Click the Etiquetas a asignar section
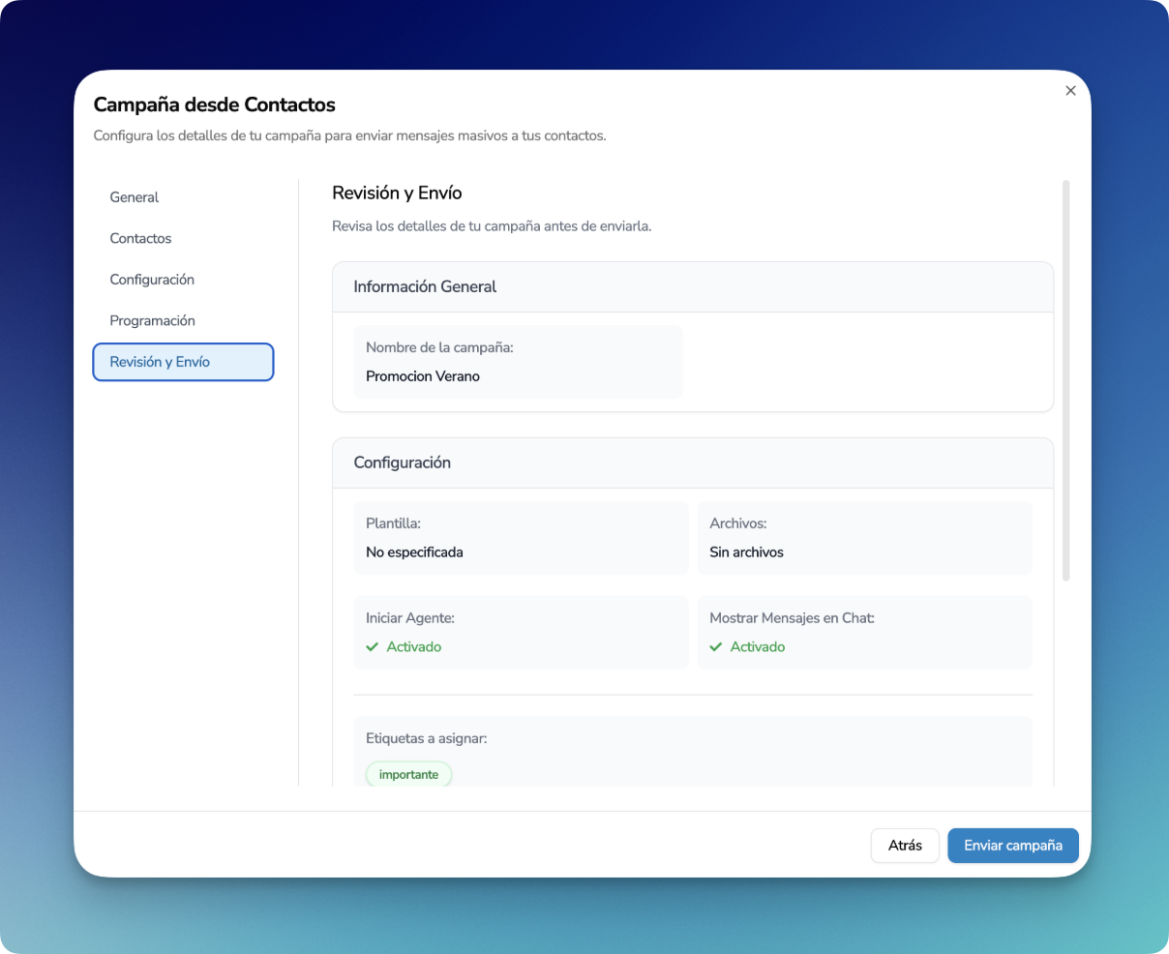The image size is (1169, 954). [x=693, y=752]
